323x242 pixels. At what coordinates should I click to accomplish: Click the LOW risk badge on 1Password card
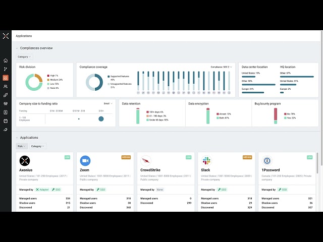click(x=310, y=157)
